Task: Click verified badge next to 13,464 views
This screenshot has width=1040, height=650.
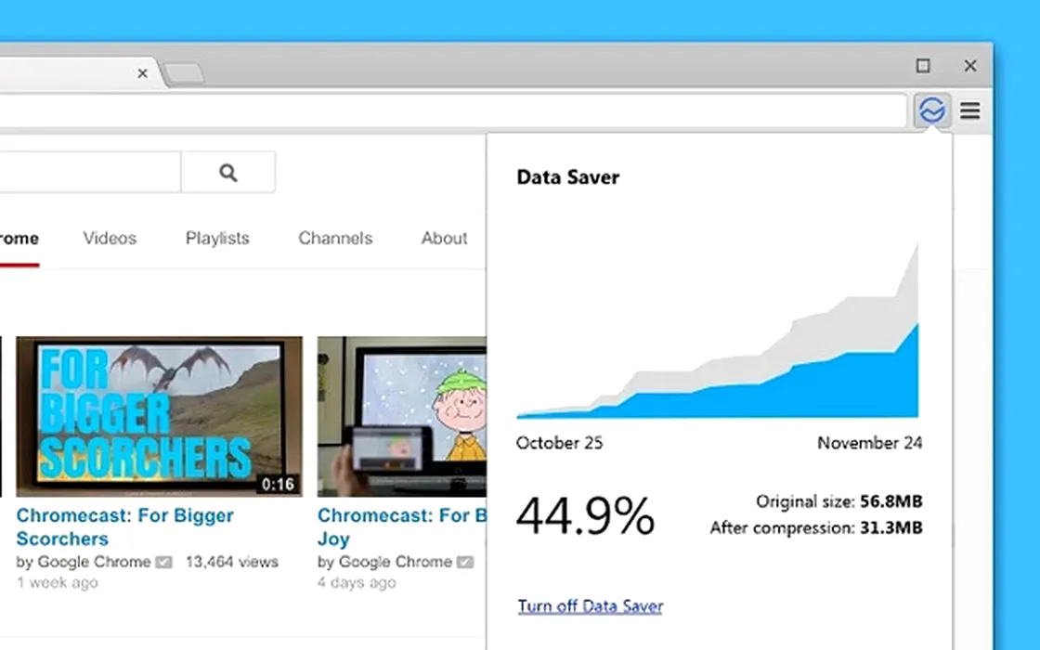Action: (x=163, y=562)
